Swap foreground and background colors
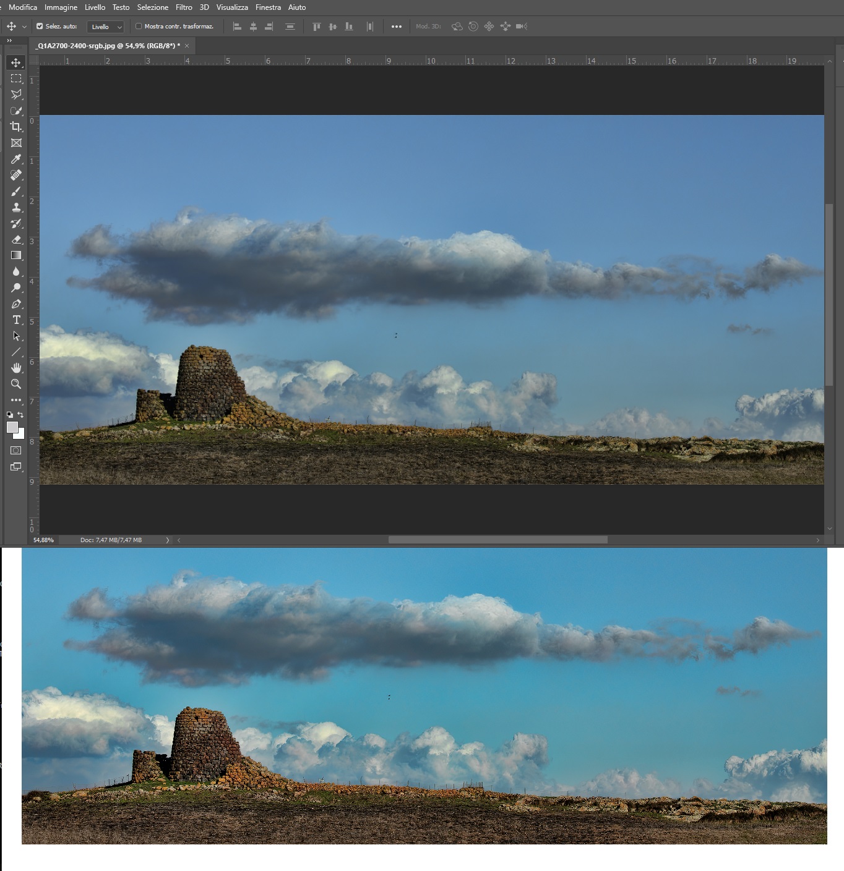Viewport: 844px width, 871px height. pos(20,415)
